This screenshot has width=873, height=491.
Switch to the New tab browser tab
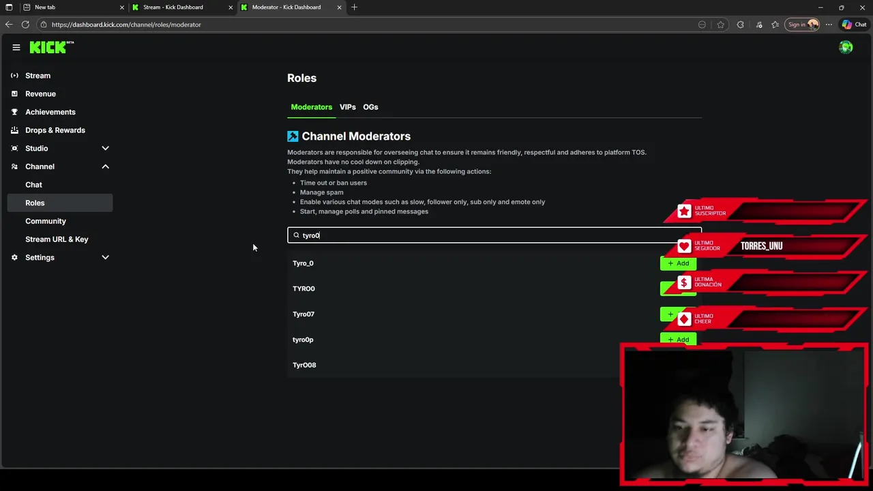(74, 8)
